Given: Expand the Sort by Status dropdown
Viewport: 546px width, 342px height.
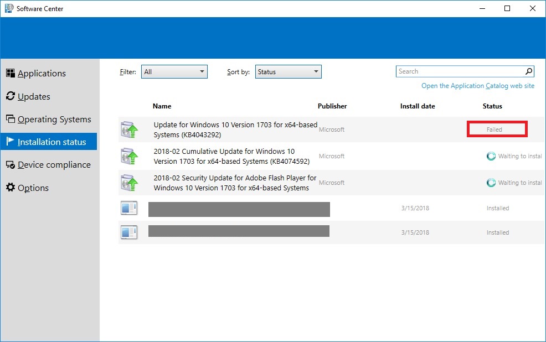Looking at the screenshot, I should (x=288, y=71).
